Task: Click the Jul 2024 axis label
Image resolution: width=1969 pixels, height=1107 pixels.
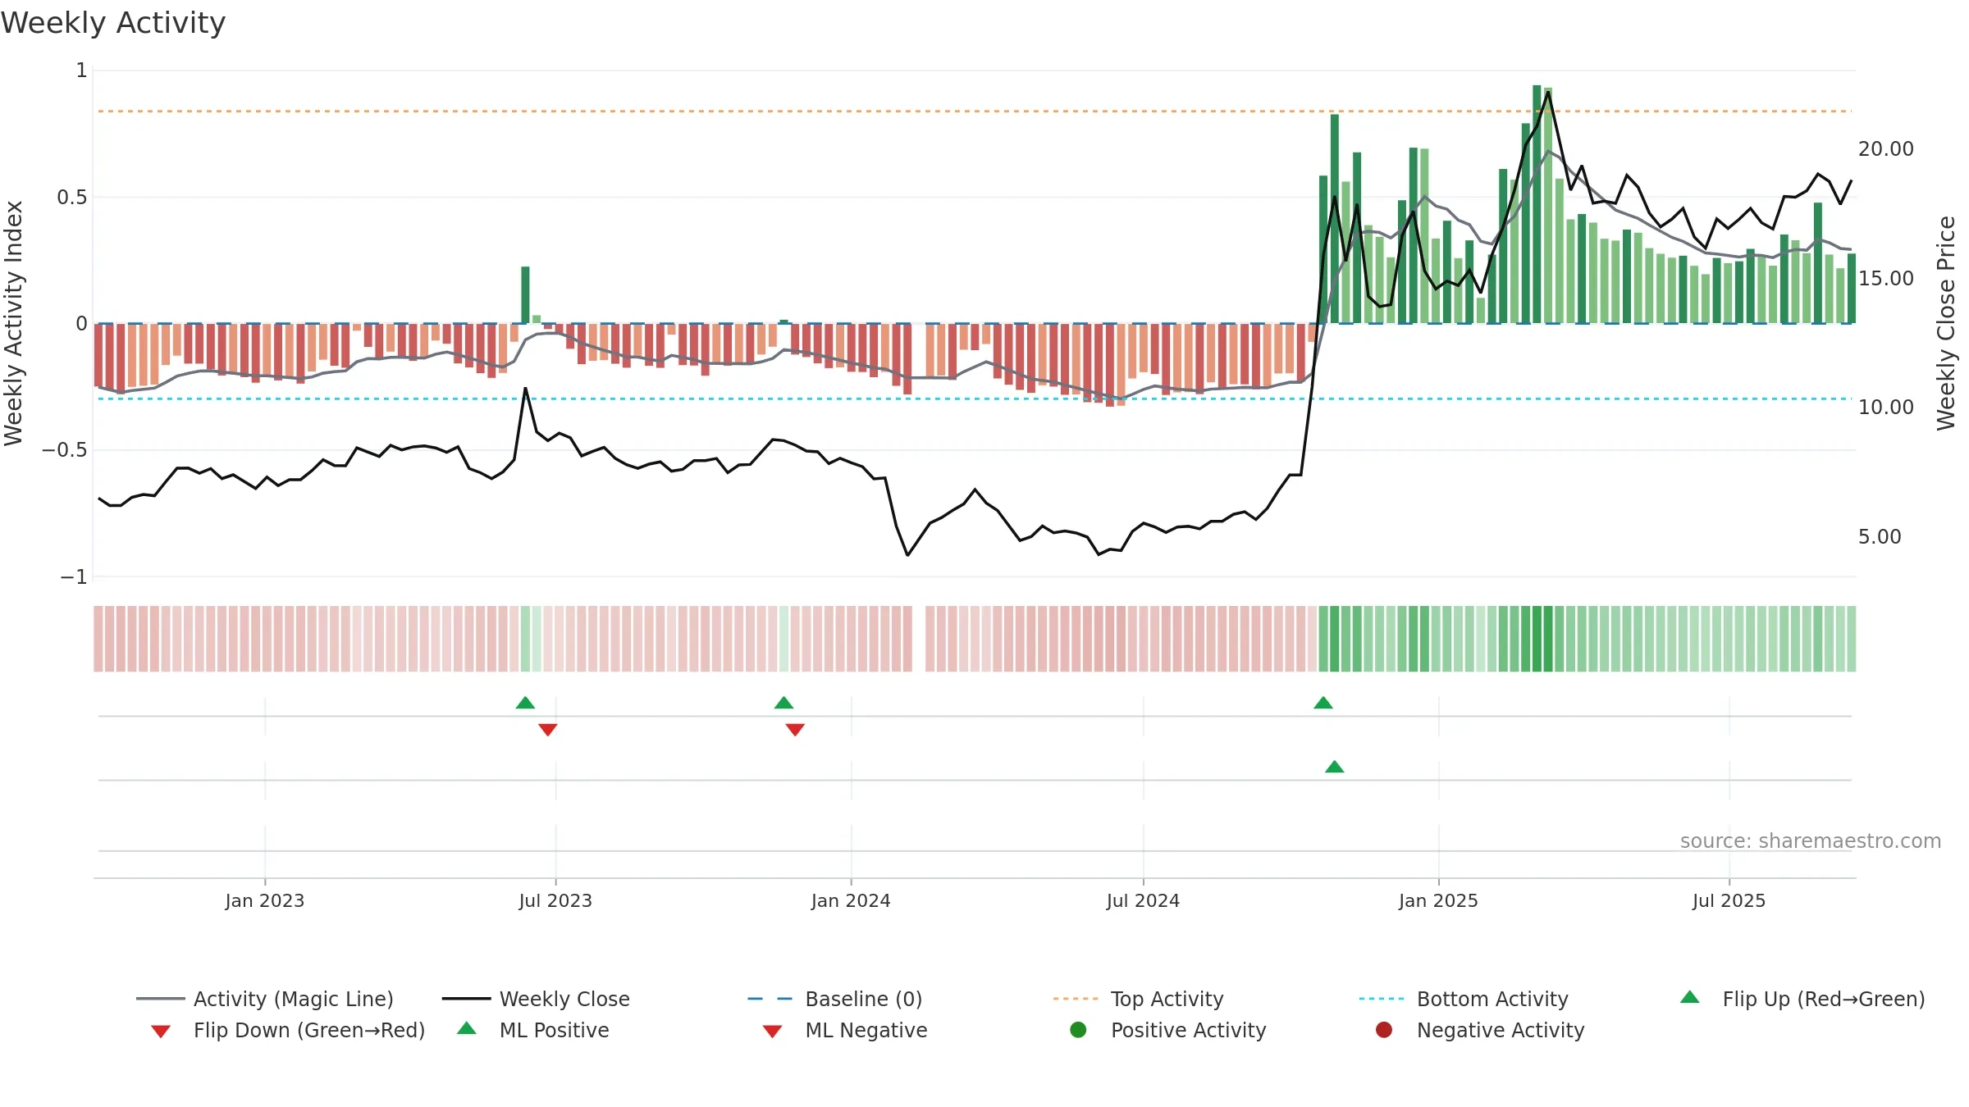Action: [x=1143, y=900]
